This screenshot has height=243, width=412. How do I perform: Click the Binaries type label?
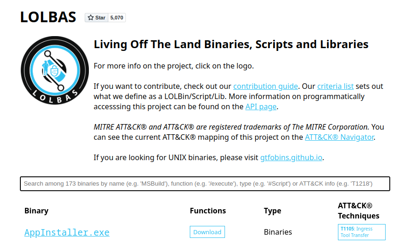[278, 232]
